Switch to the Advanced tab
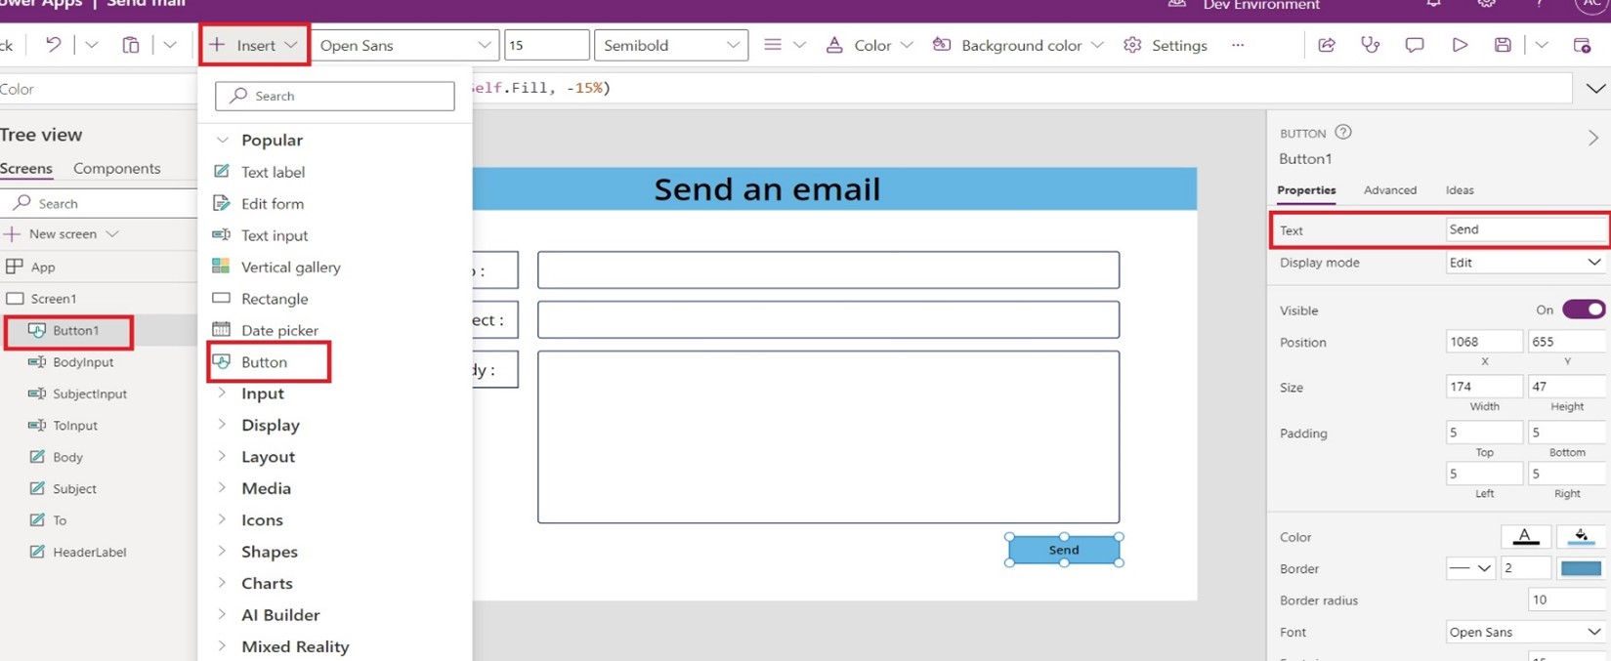1611x661 pixels. pos(1389,190)
